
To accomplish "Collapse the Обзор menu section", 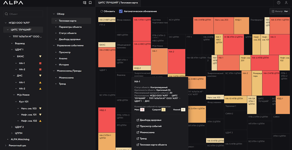I will pos(54,14).
